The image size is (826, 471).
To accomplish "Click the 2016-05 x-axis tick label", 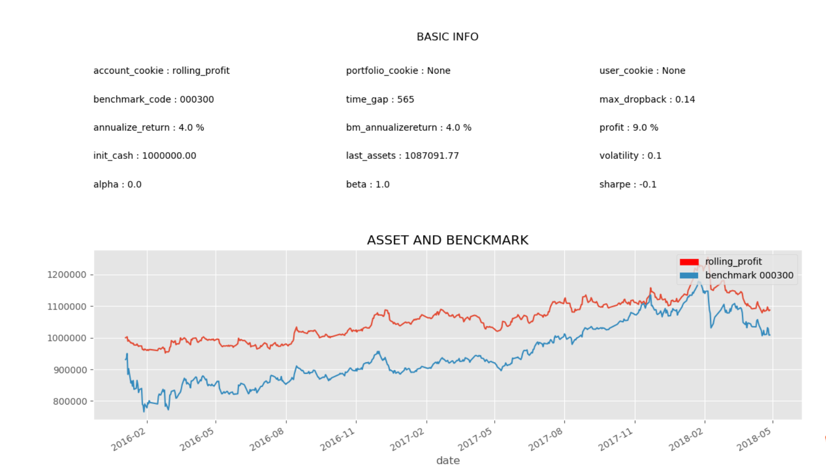I will click(197, 439).
